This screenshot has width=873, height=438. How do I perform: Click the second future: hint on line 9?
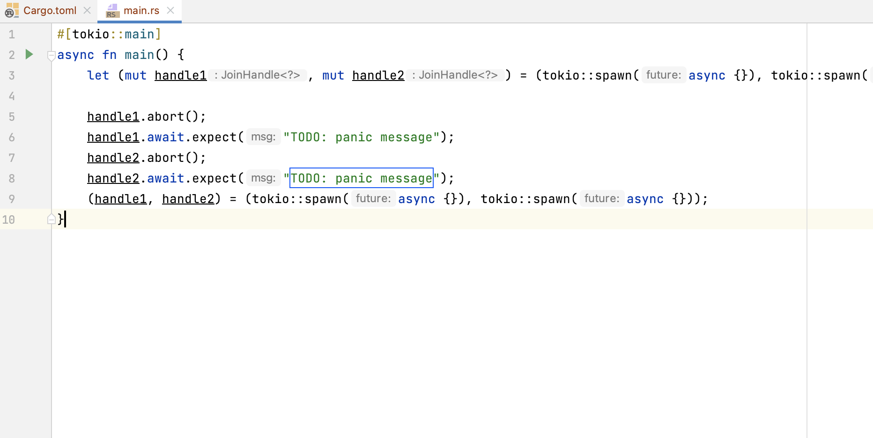point(602,198)
